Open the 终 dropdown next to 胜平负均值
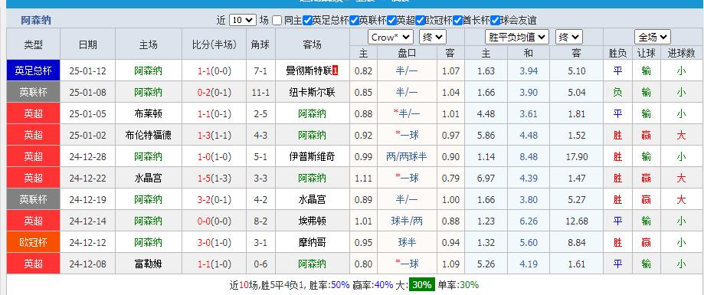 [569, 38]
